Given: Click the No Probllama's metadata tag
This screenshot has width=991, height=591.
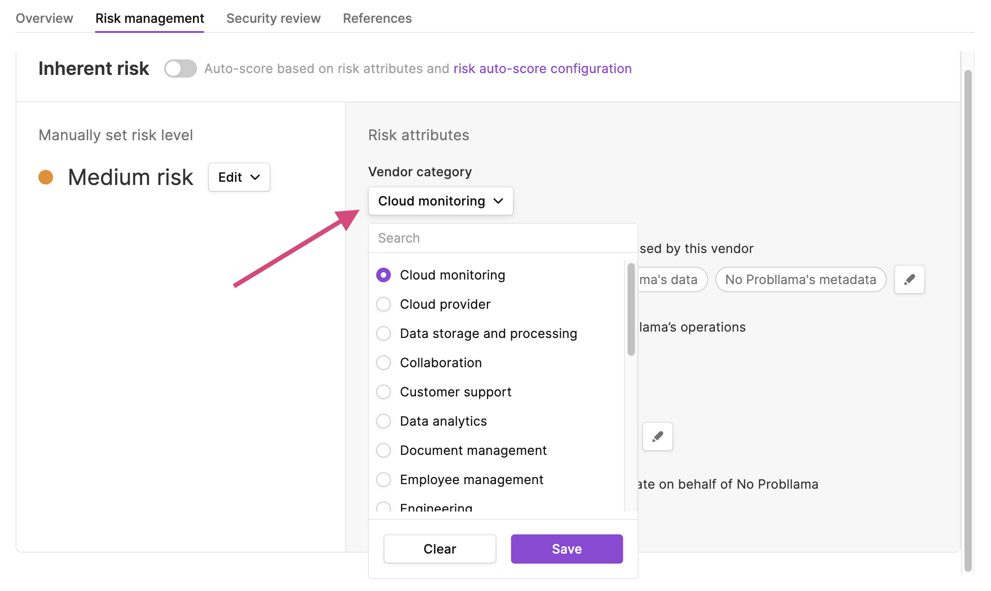Looking at the screenshot, I should coord(801,280).
